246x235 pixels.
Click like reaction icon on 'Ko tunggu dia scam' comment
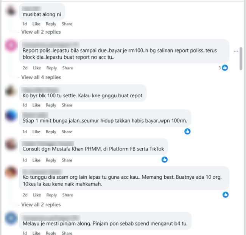(x=226, y=195)
